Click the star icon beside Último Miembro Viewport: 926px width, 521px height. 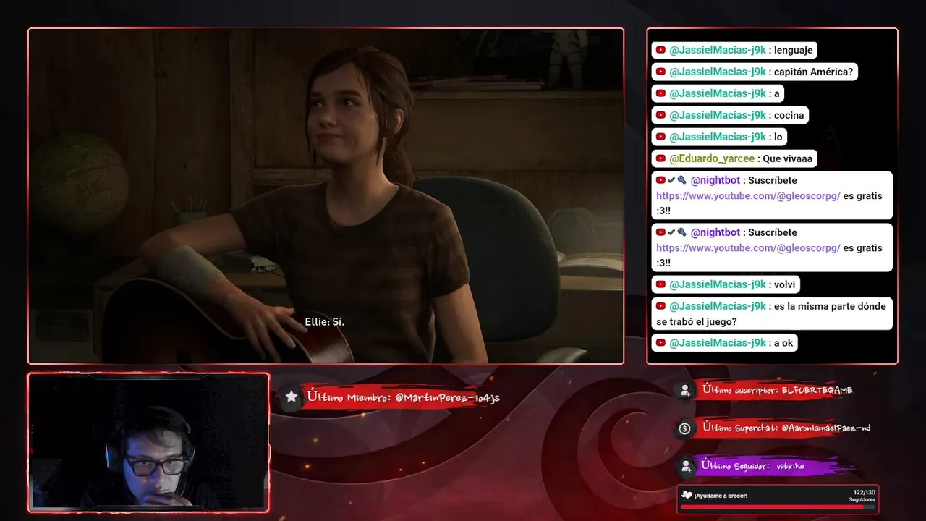(x=291, y=397)
